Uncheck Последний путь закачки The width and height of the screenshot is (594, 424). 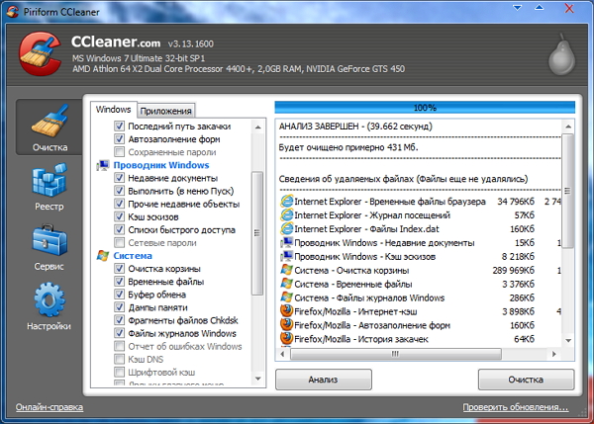click(x=120, y=126)
